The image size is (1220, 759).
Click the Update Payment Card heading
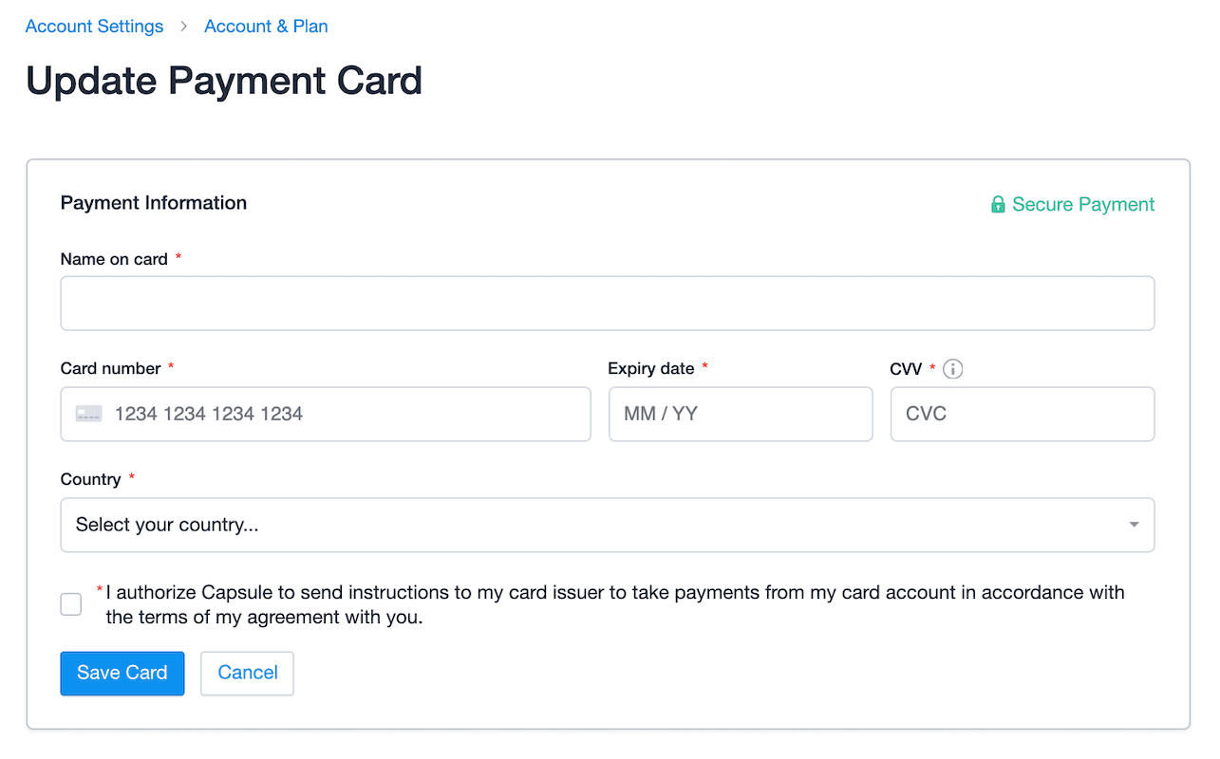coord(224,81)
